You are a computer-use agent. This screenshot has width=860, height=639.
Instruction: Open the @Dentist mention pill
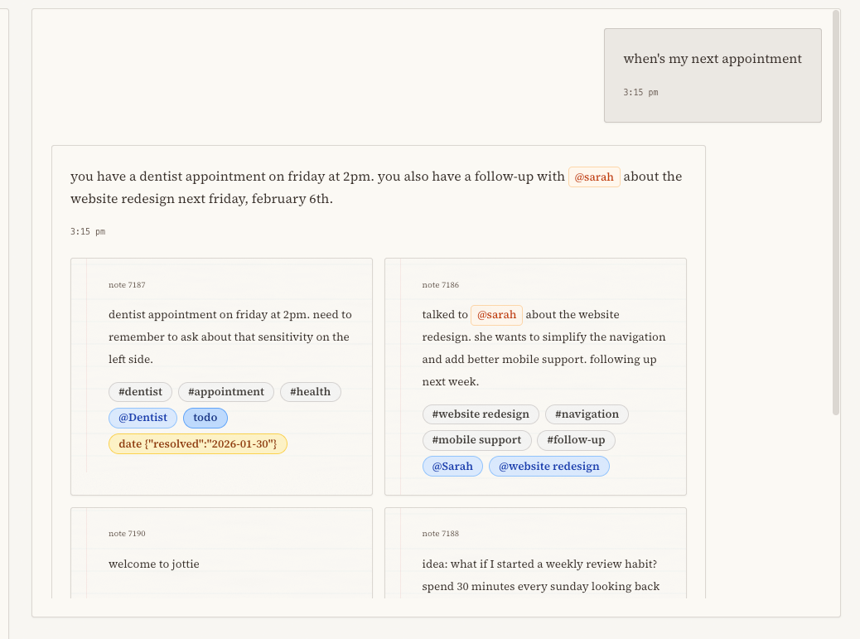click(x=143, y=417)
